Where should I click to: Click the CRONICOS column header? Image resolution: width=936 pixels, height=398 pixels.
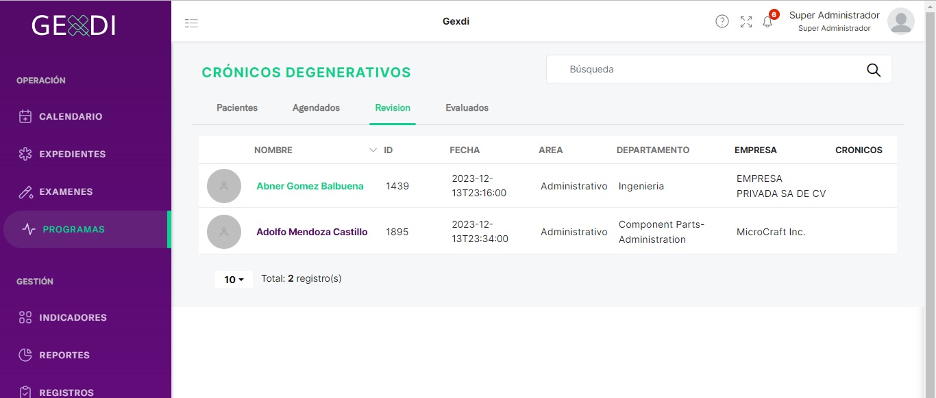(x=859, y=150)
